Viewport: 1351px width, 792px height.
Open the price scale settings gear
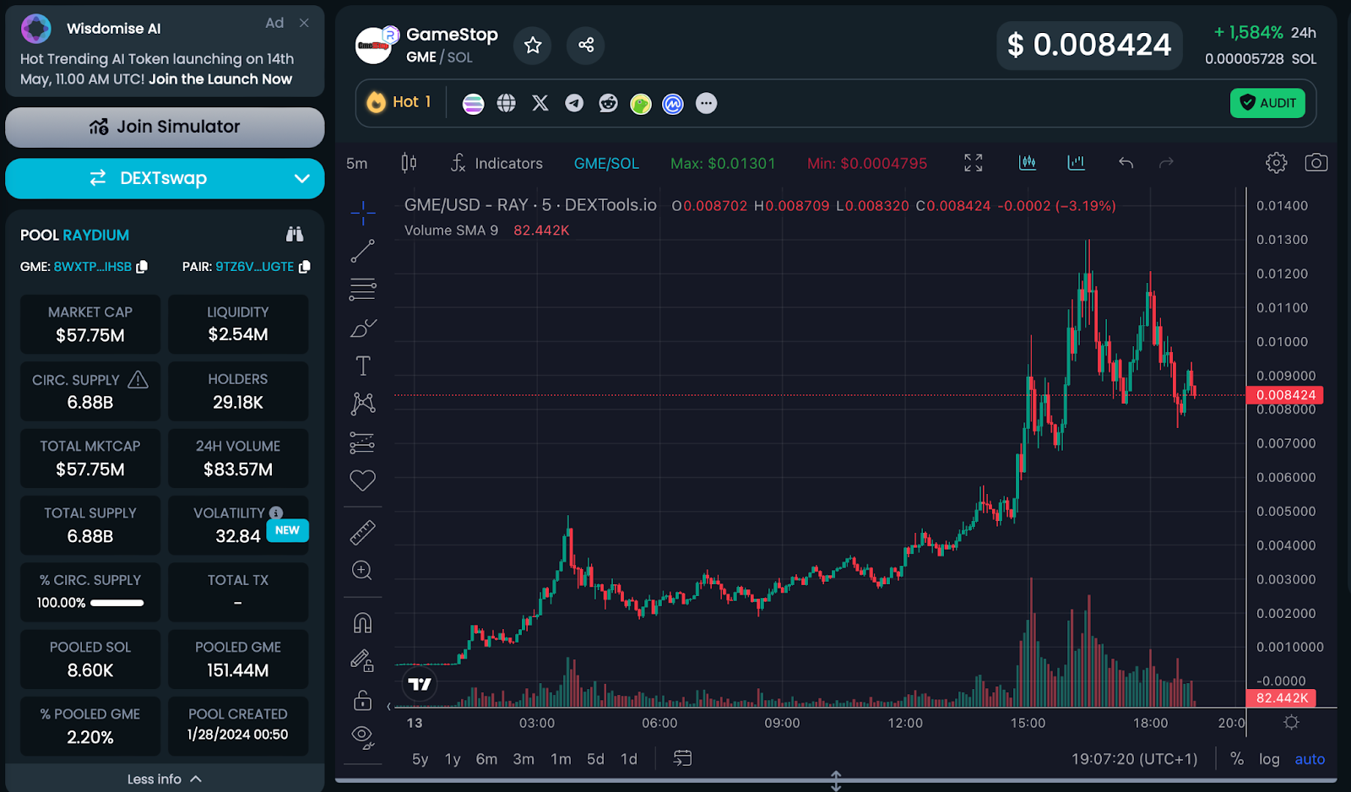click(x=1291, y=722)
